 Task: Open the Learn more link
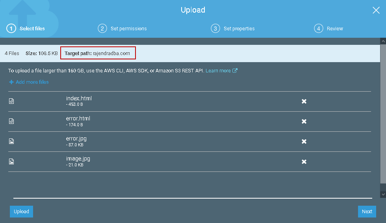tap(218, 70)
